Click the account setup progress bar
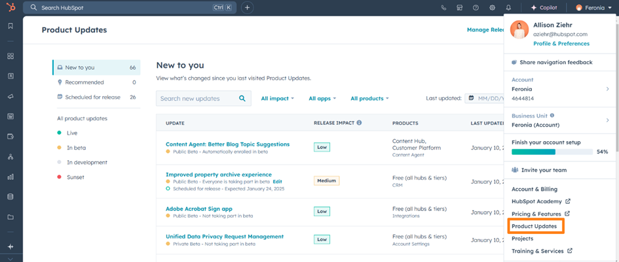This screenshot has width=619, height=262. click(x=552, y=152)
